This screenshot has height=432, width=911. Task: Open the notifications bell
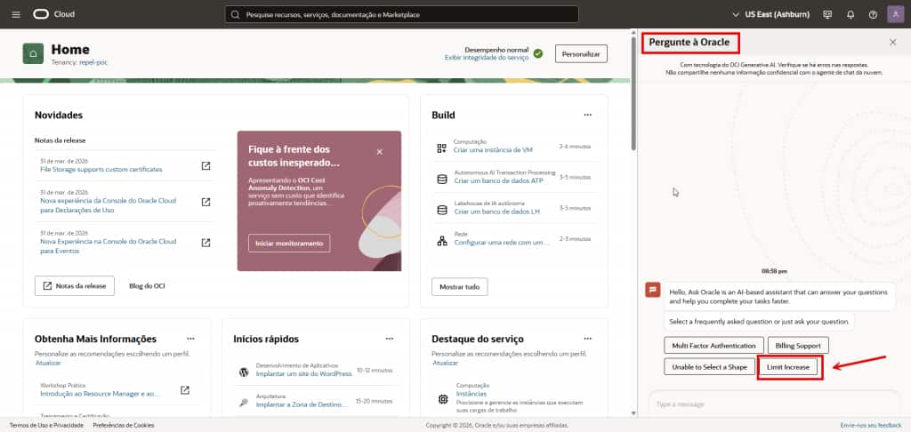(x=851, y=14)
